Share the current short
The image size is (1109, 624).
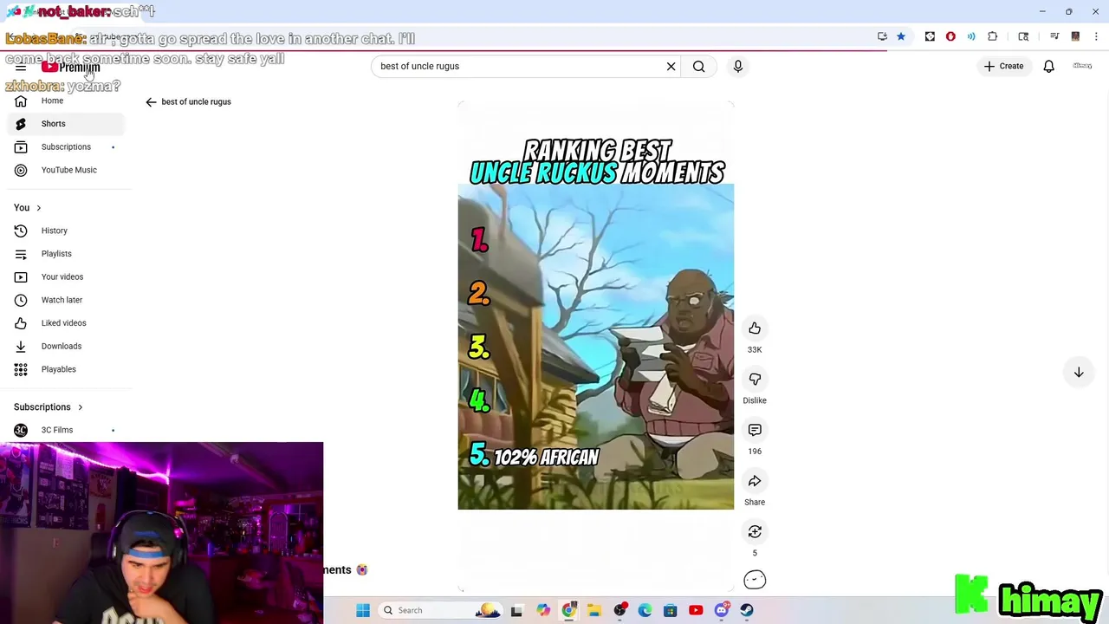(755, 481)
